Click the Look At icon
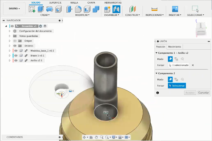 91,137
